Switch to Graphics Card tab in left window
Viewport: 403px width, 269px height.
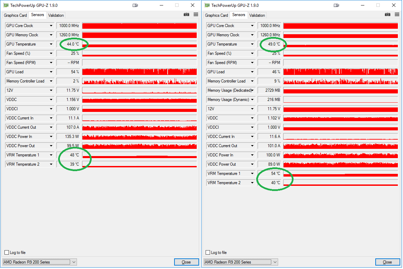click(15, 15)
